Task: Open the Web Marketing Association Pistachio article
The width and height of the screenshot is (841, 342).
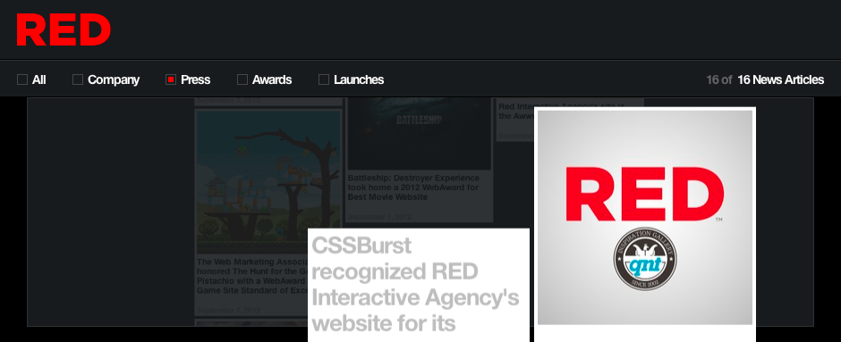Action: pos(252,276)
